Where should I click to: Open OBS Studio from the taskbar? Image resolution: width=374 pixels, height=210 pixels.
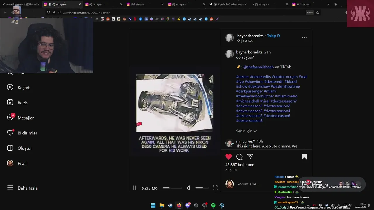click(205, 205)
